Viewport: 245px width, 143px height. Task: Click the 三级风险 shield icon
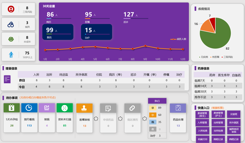click(x=11, y=9)
